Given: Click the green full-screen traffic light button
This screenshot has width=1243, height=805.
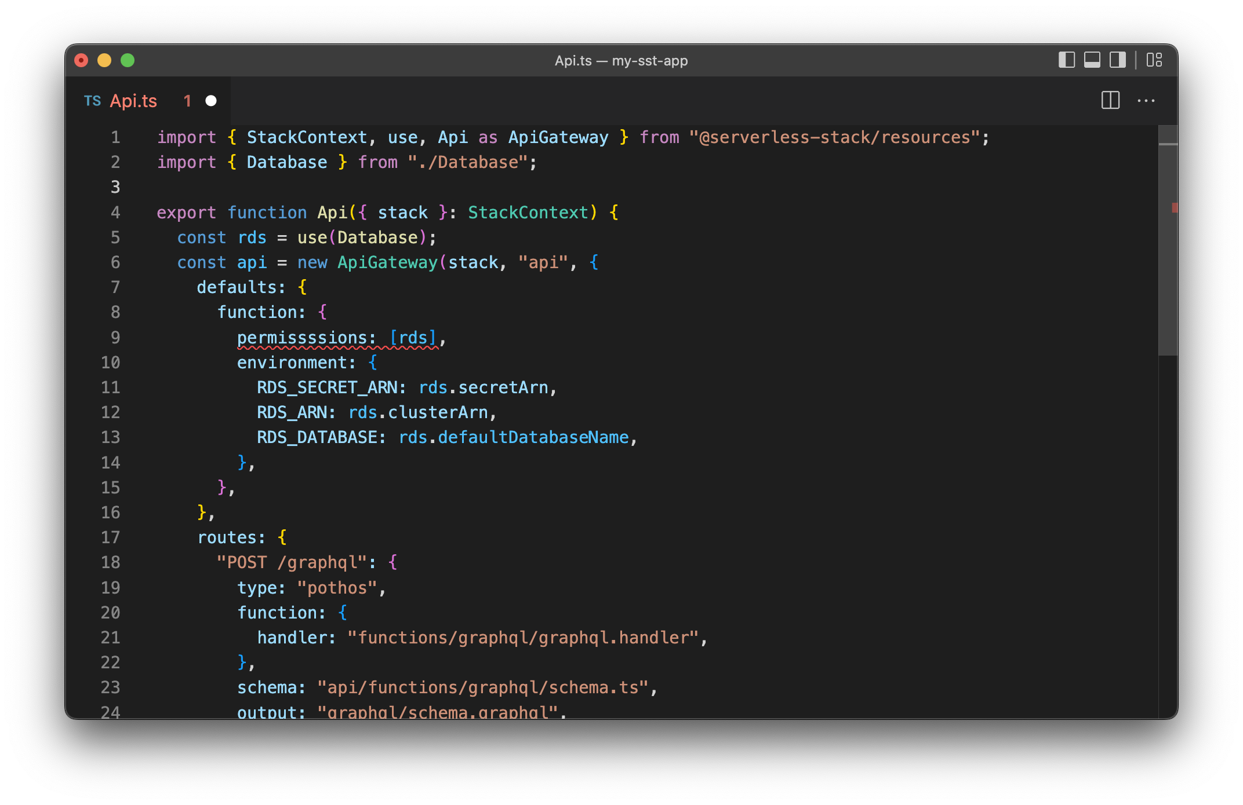Looking at the screenshot, I should click(x=127, y=60).
